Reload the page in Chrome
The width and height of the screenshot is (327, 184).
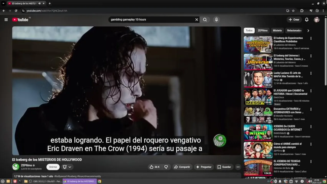tap(16, 11)
